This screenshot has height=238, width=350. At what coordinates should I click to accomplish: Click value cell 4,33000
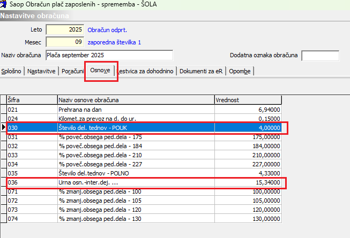(x=248, y=173)
